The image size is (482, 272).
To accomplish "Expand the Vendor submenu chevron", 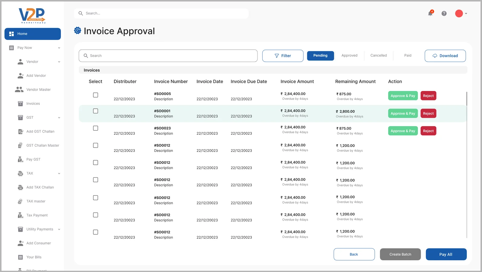I will point(59,62).
